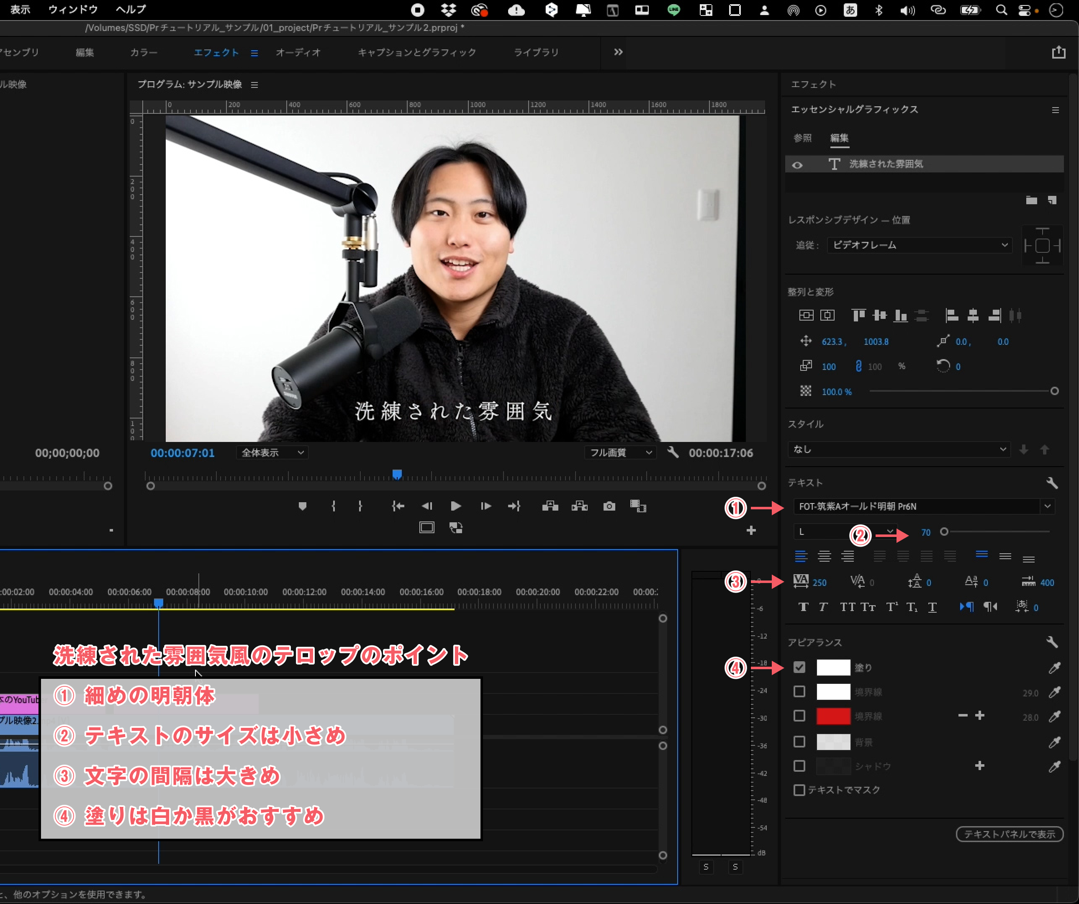Open program monitor settings wrench icon

coord(673,452)
